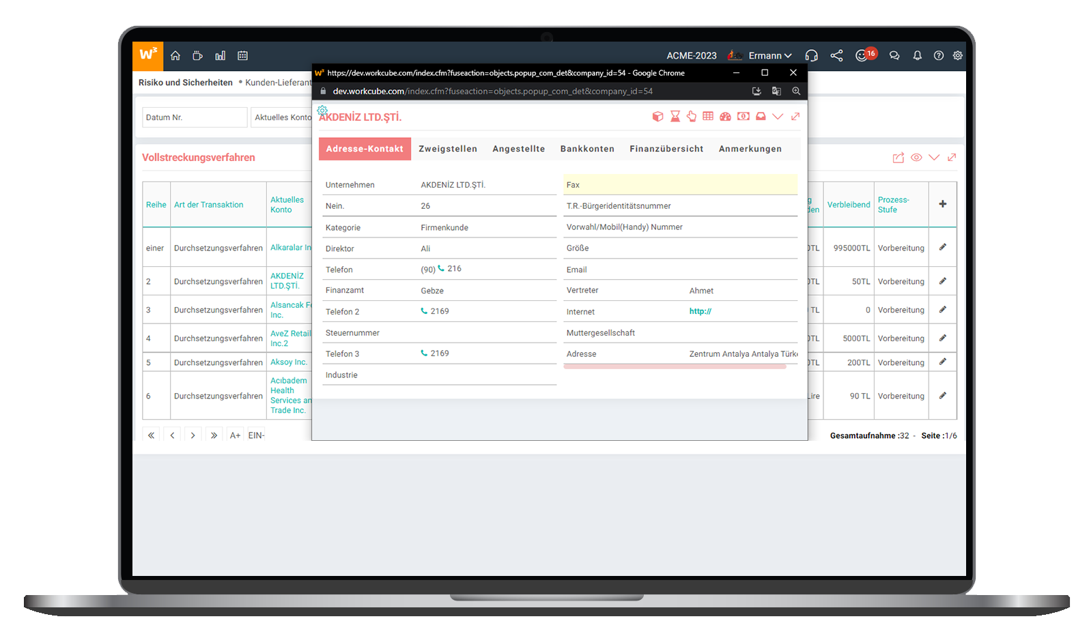Open the smiley icon with 16 badge
This screenshot has width=1089, height=636.
[x=865, y=55]
